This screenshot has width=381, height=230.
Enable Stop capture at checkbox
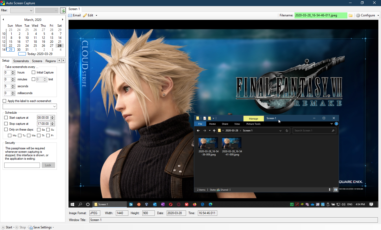[6, 124]
